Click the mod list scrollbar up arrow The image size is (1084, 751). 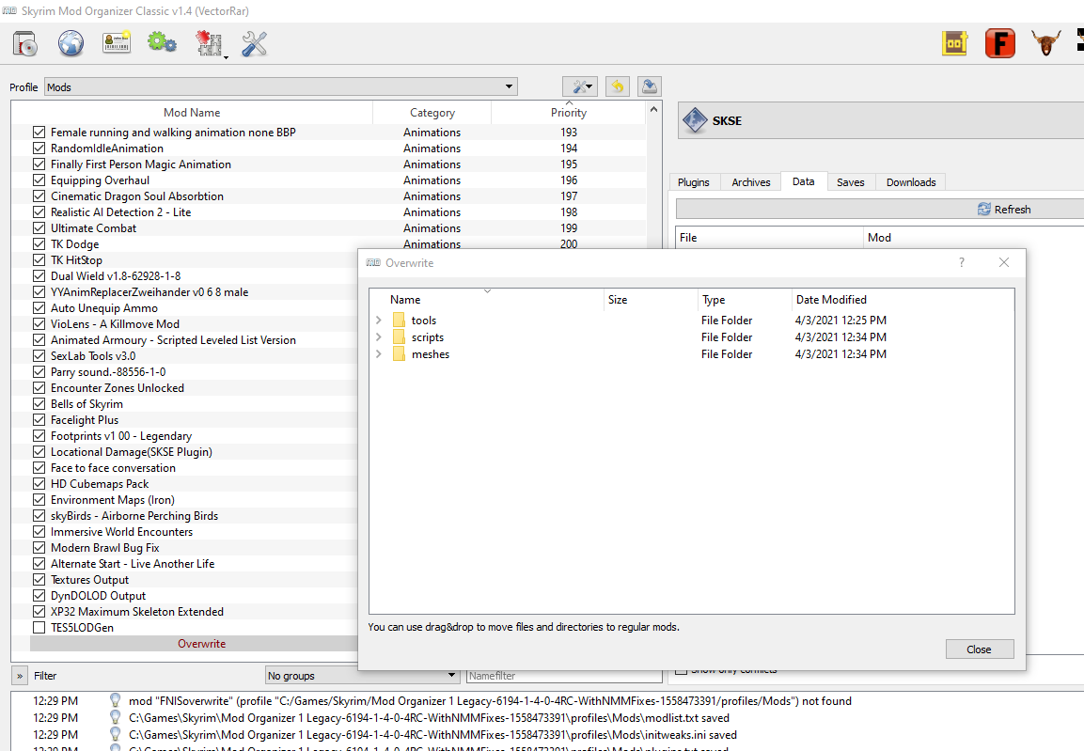(x=653, y=109)
